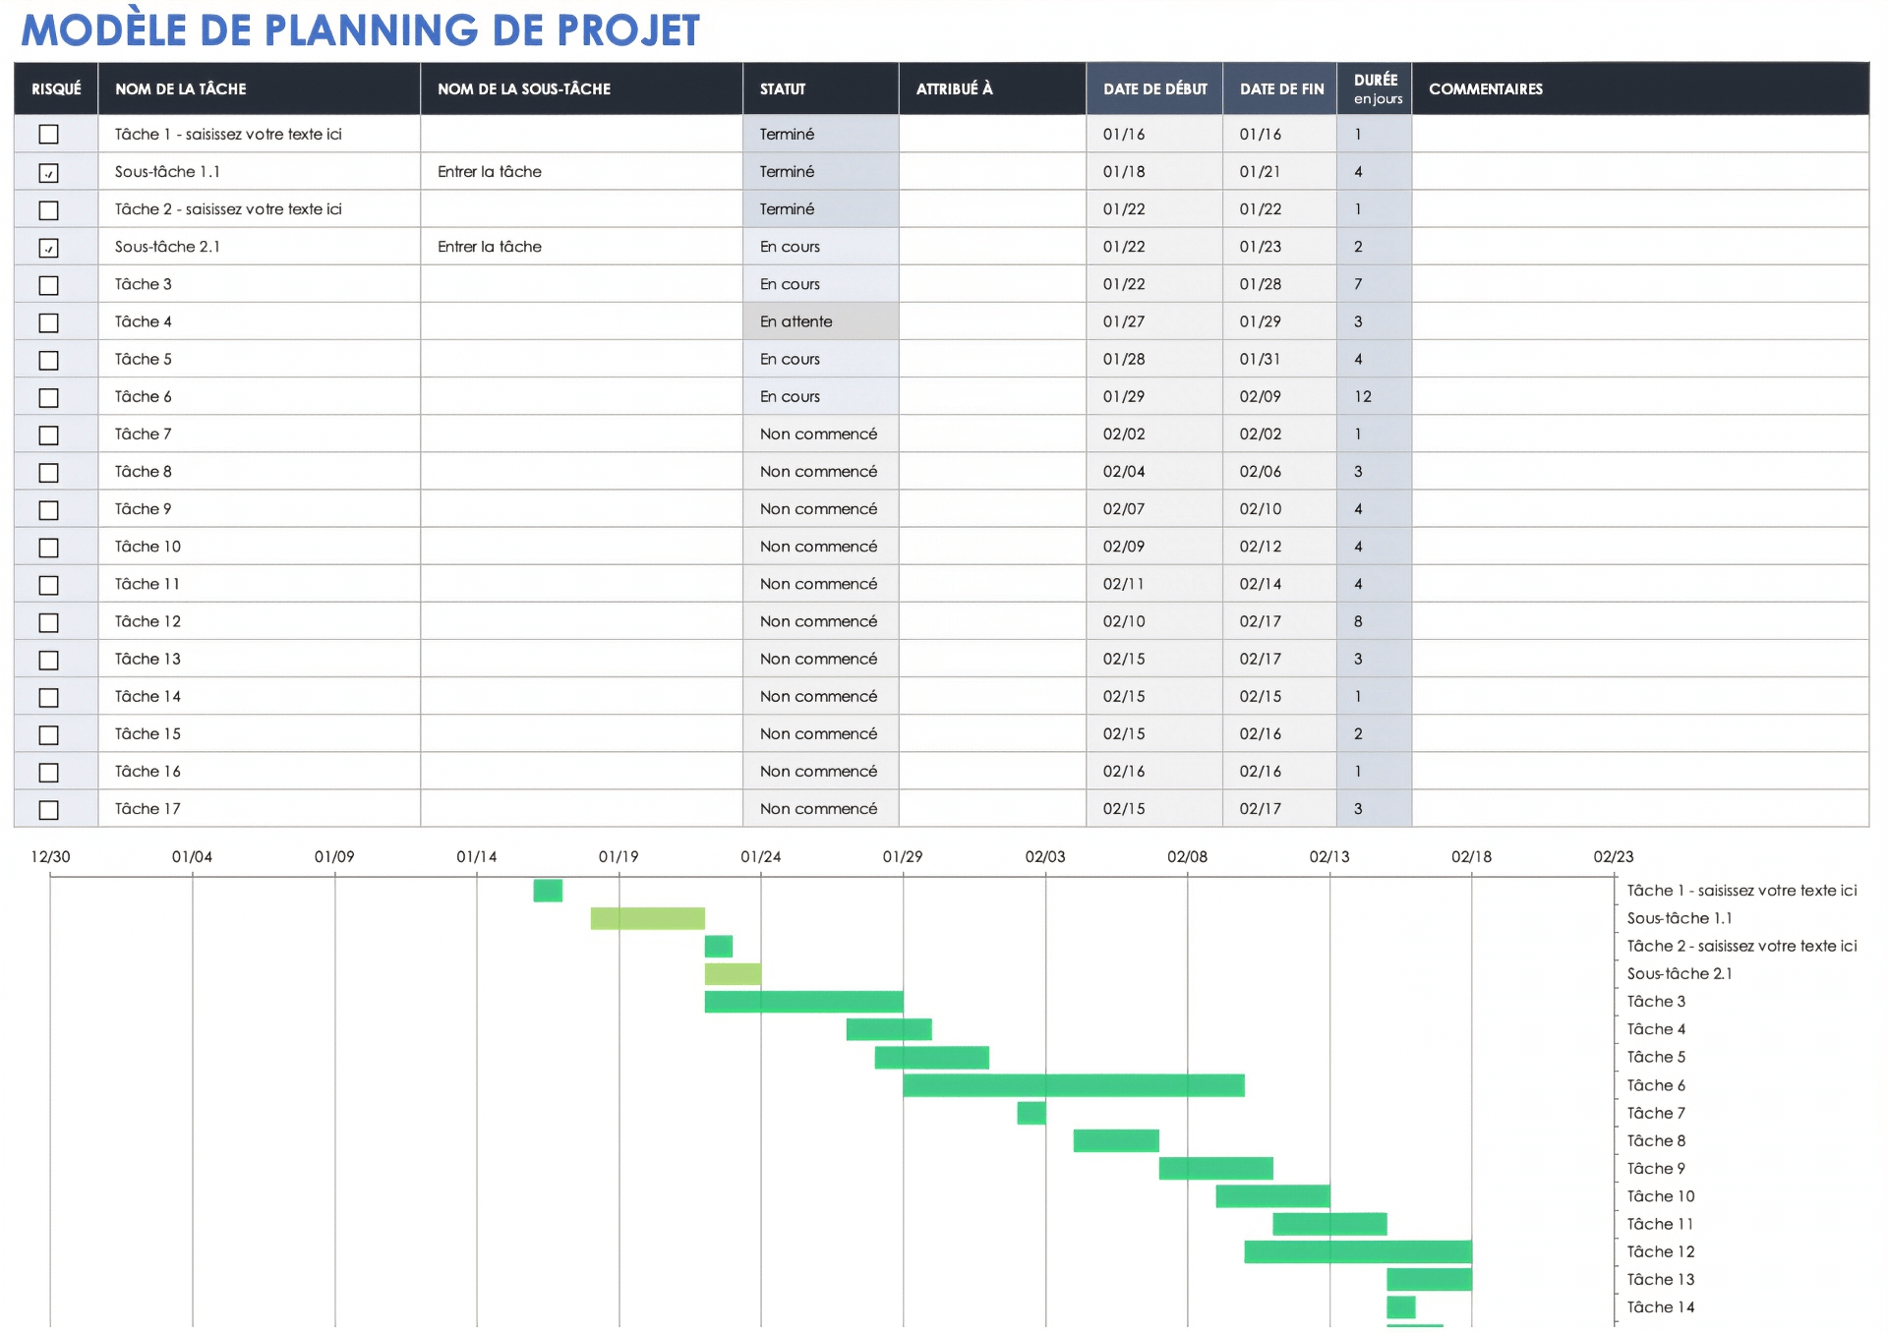Click the ATTRIBUÉ À column header

992,88
